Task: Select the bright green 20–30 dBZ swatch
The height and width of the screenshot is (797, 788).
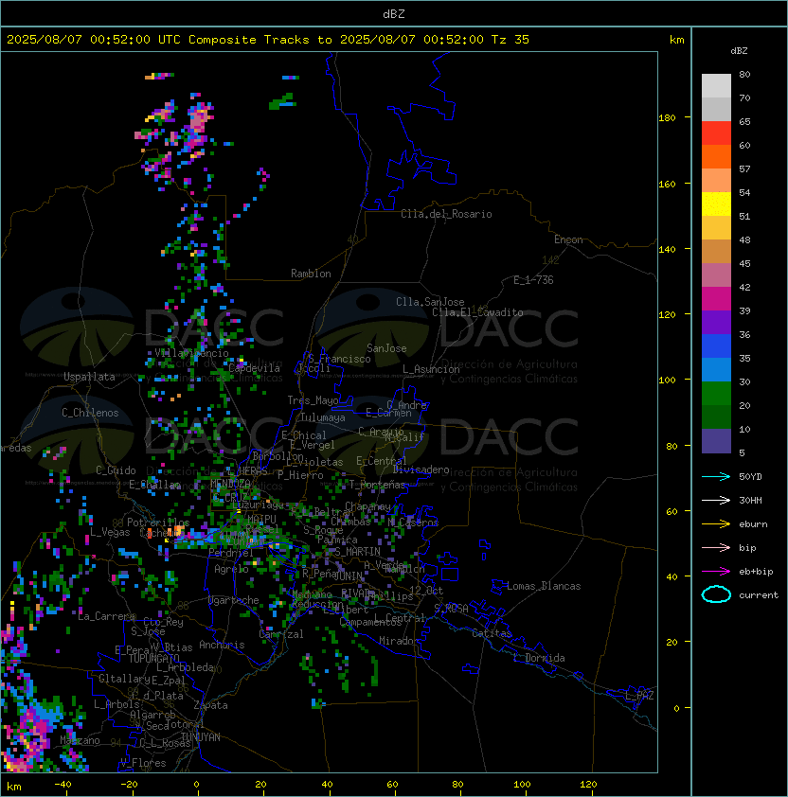Action: 716,394
